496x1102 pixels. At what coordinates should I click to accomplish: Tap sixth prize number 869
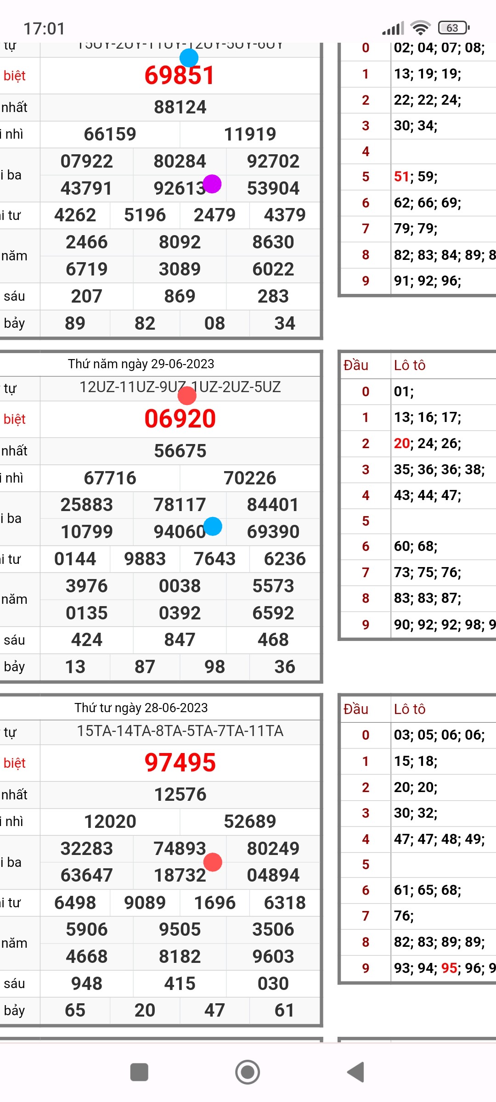180,297
